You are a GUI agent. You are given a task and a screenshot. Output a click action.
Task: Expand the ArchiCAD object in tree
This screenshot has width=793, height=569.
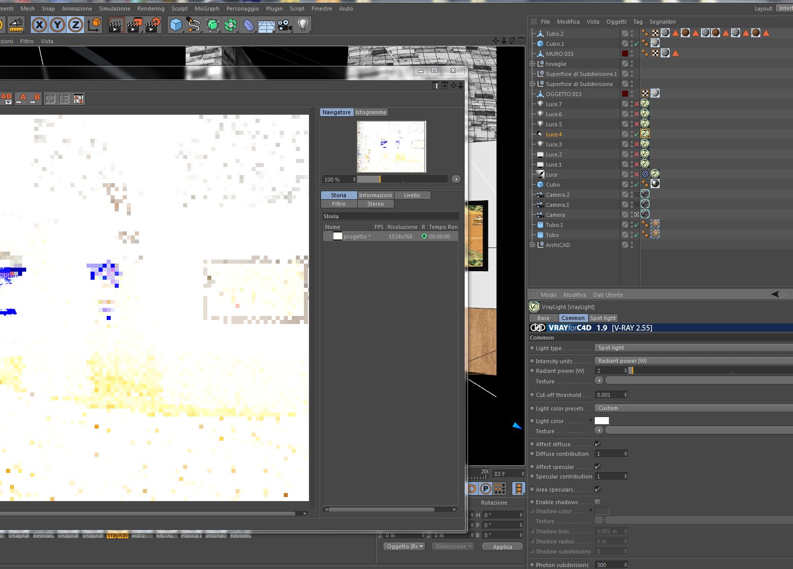pos(532,245)
